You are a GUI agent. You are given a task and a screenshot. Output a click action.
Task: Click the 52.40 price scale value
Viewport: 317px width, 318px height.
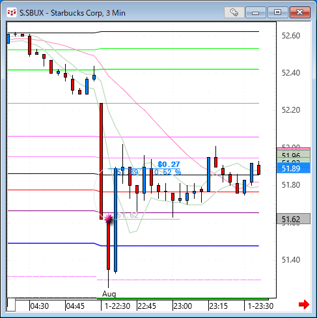[x=291, y=73]
